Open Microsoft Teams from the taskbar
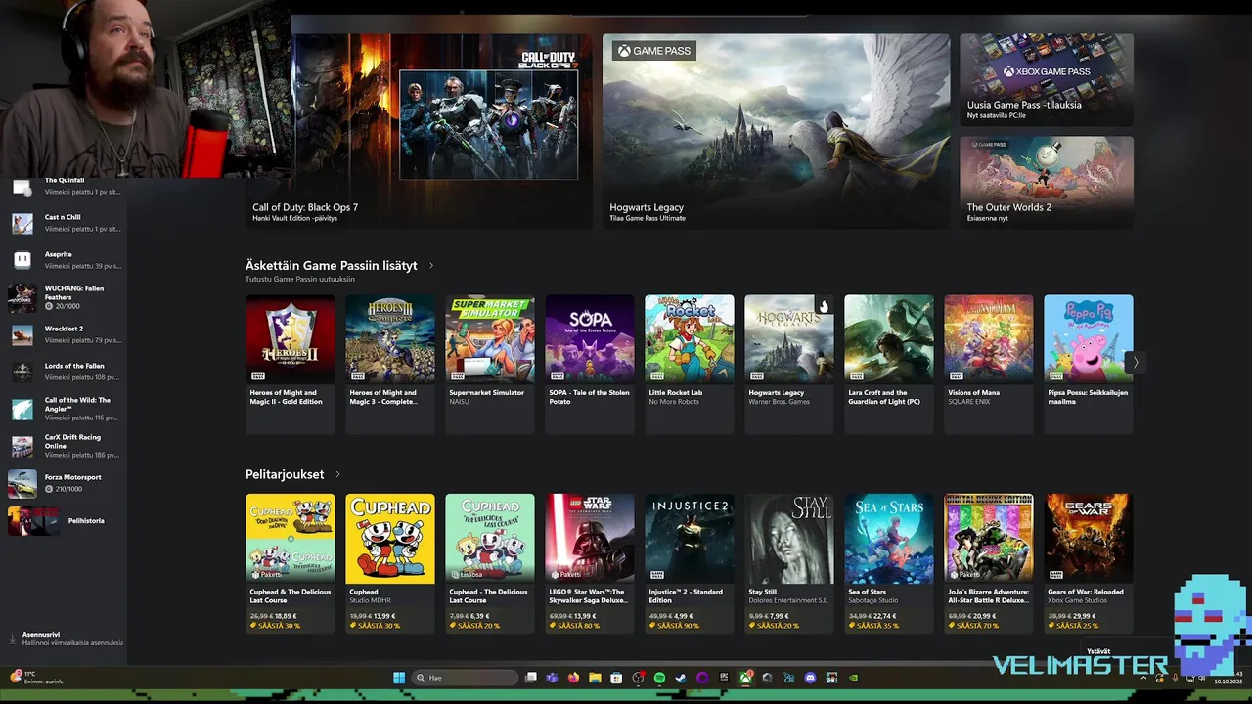The image size is (1252, 704). click(552, 678)
